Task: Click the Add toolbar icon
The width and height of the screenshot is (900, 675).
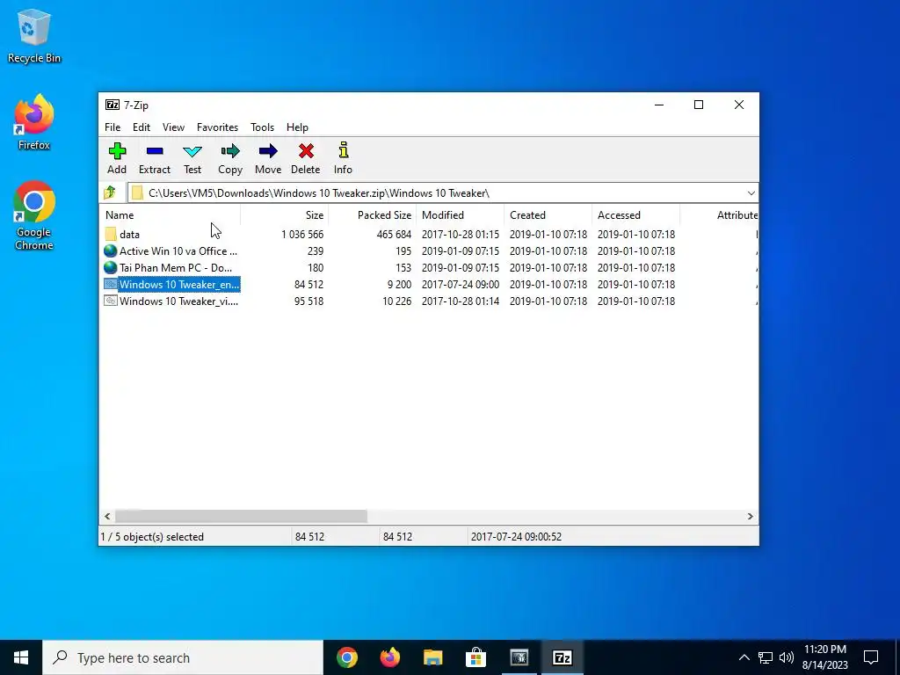Action: pos(117,151)
